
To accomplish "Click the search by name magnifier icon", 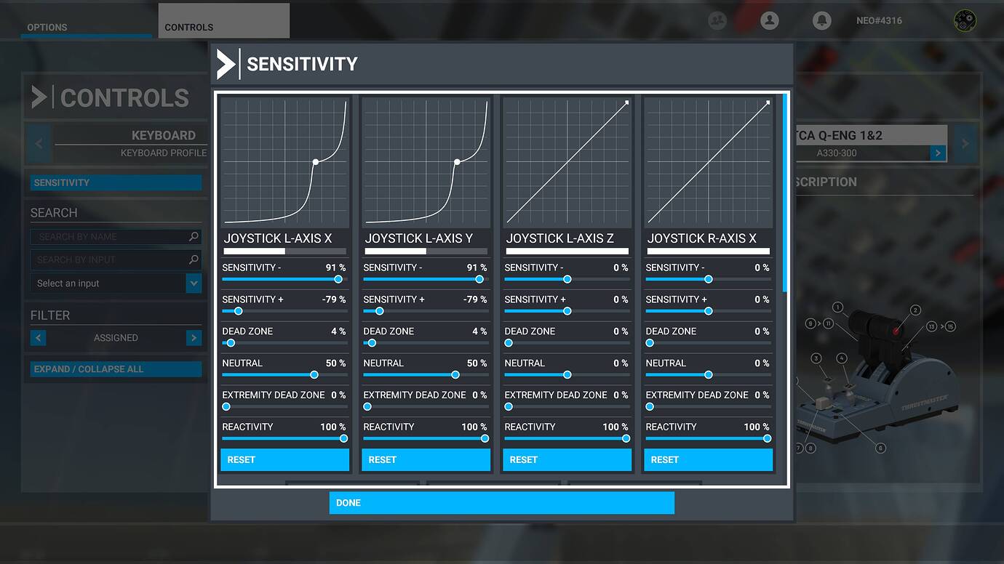I will tap(194, 236).
